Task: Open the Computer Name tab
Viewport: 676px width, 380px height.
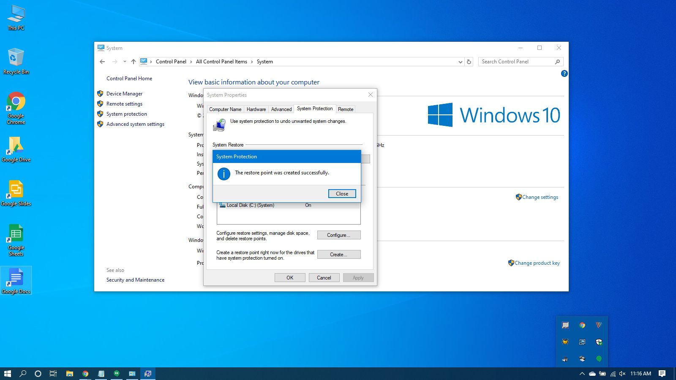Action: (225, 109)
